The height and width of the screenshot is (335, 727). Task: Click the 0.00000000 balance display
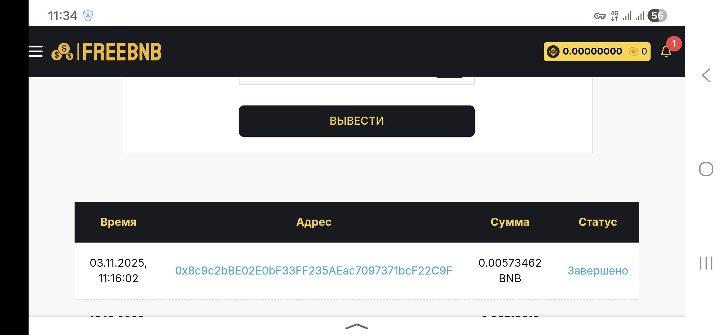tap(592, 51)
